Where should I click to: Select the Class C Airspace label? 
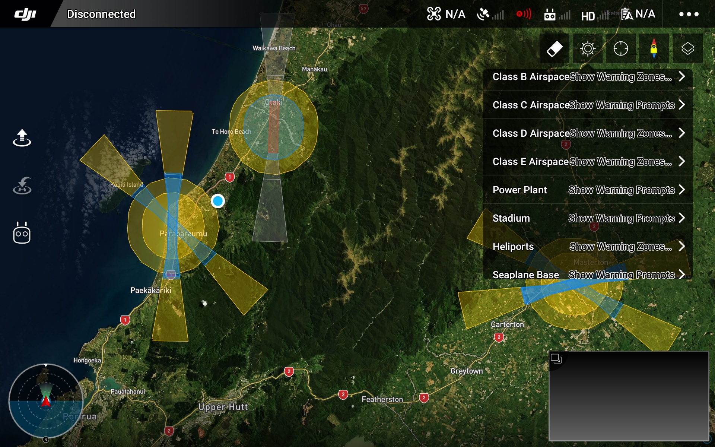coord(531,105)
